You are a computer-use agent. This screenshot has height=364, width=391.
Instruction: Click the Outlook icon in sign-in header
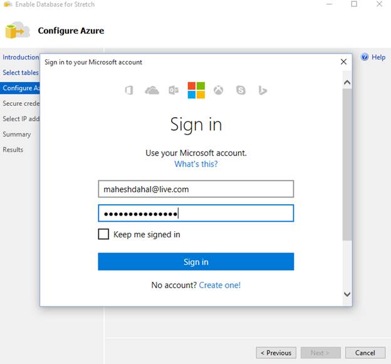click(174, 90)
